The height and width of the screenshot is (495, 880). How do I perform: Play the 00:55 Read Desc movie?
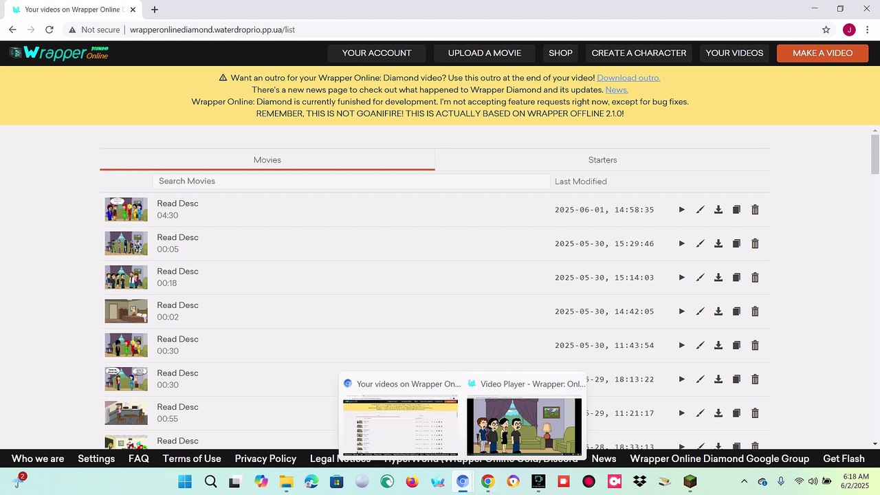point(681,413)
